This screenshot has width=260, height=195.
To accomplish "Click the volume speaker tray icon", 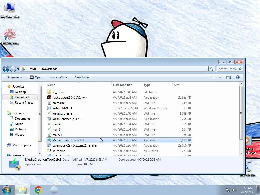I will coord(234,190).
